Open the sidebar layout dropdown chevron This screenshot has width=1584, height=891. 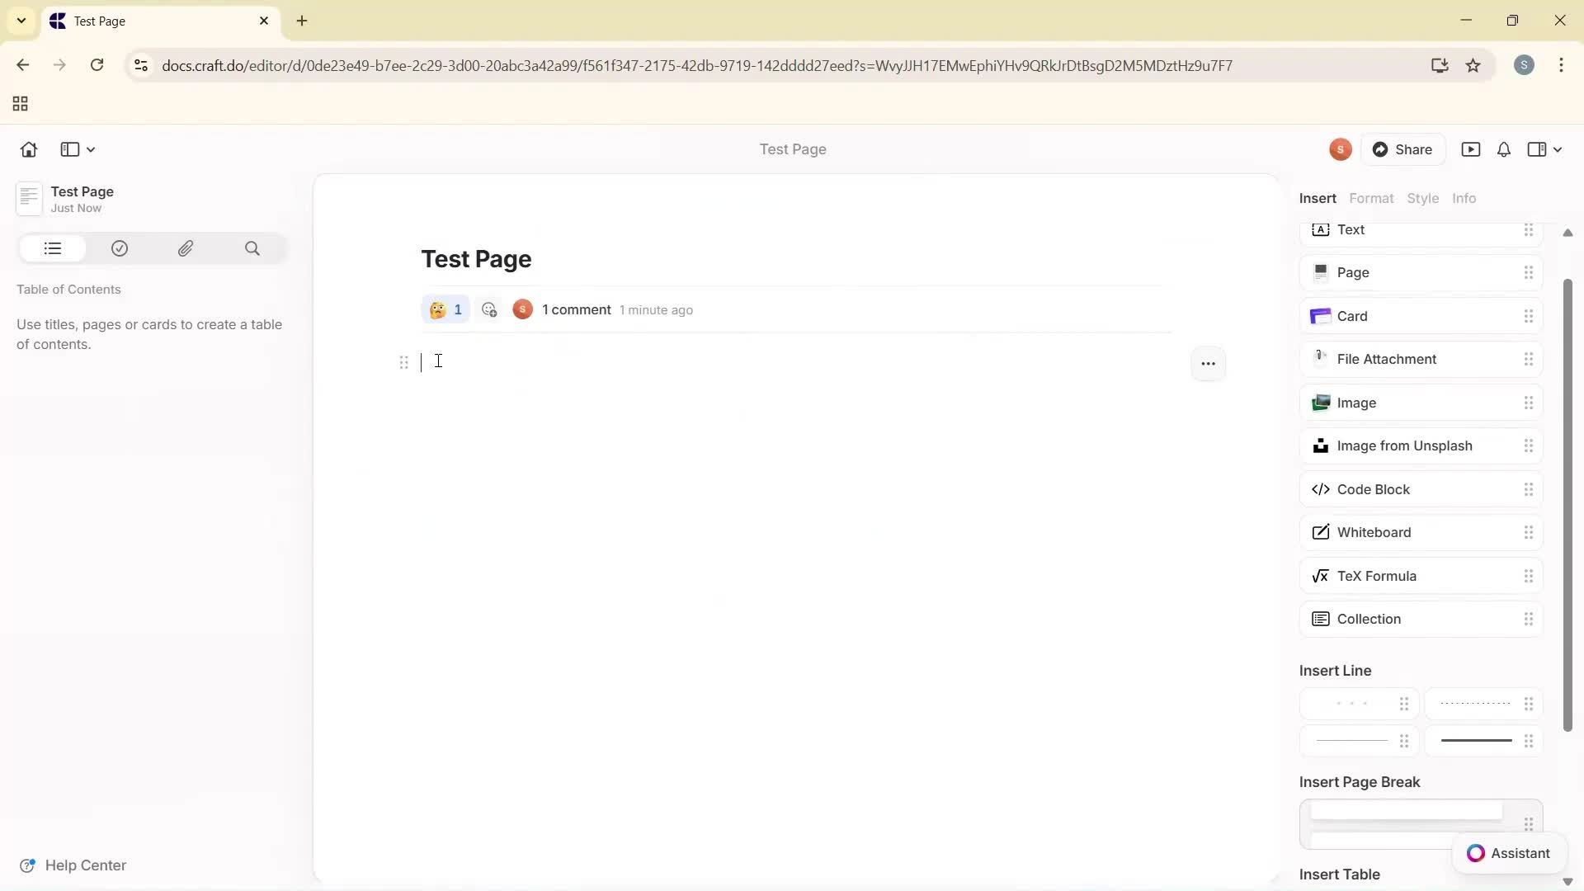pos(90,149)
